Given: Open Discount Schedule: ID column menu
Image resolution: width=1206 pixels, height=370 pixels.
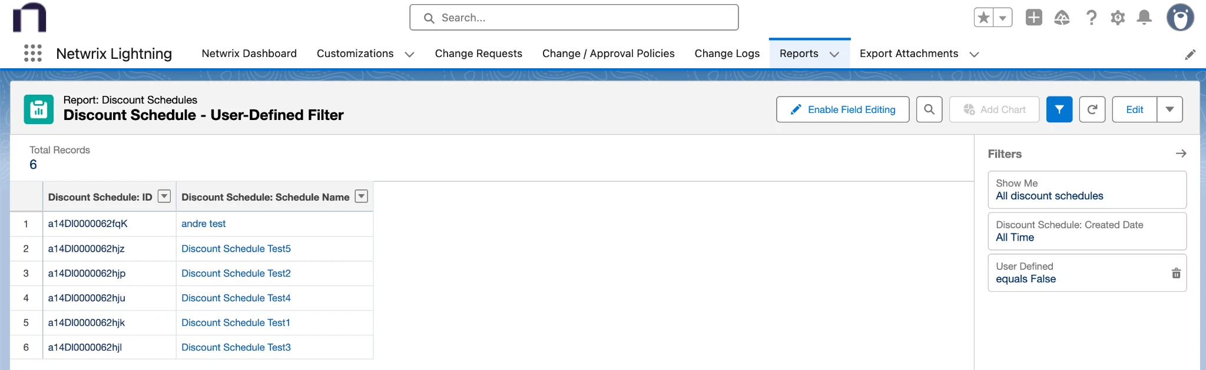Looking at the screenshot, I should pos(164,196).
